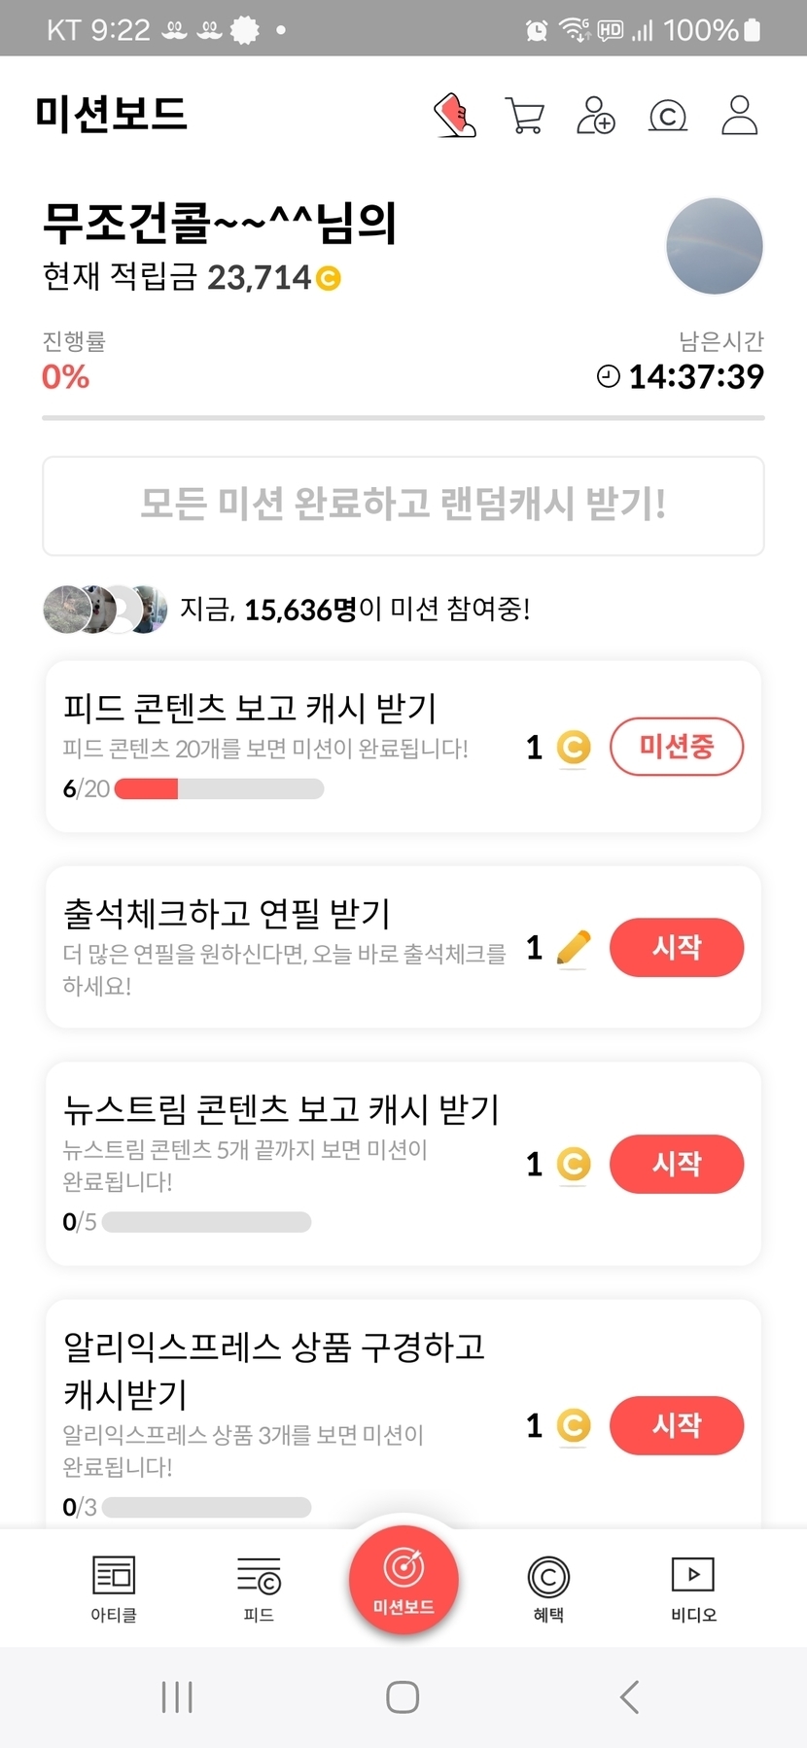
Task: Tap the invite friend icon
Action: coord(596,116)
